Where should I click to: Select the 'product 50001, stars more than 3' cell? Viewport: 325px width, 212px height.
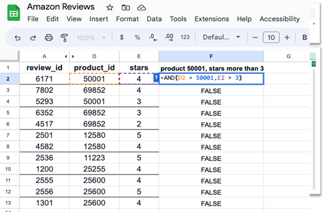coord(211,68)
